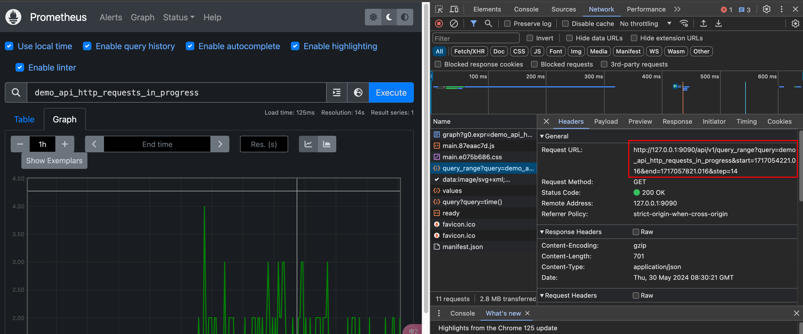
Task: Open the Status dropdown in Prometheus navbar
Action: pos(179,17)
